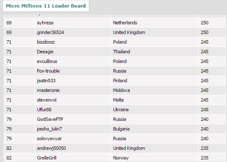The height and width of the screenshot is (162, 227).
Task: Select the solovyevyar entry
Action: [115, 138]
